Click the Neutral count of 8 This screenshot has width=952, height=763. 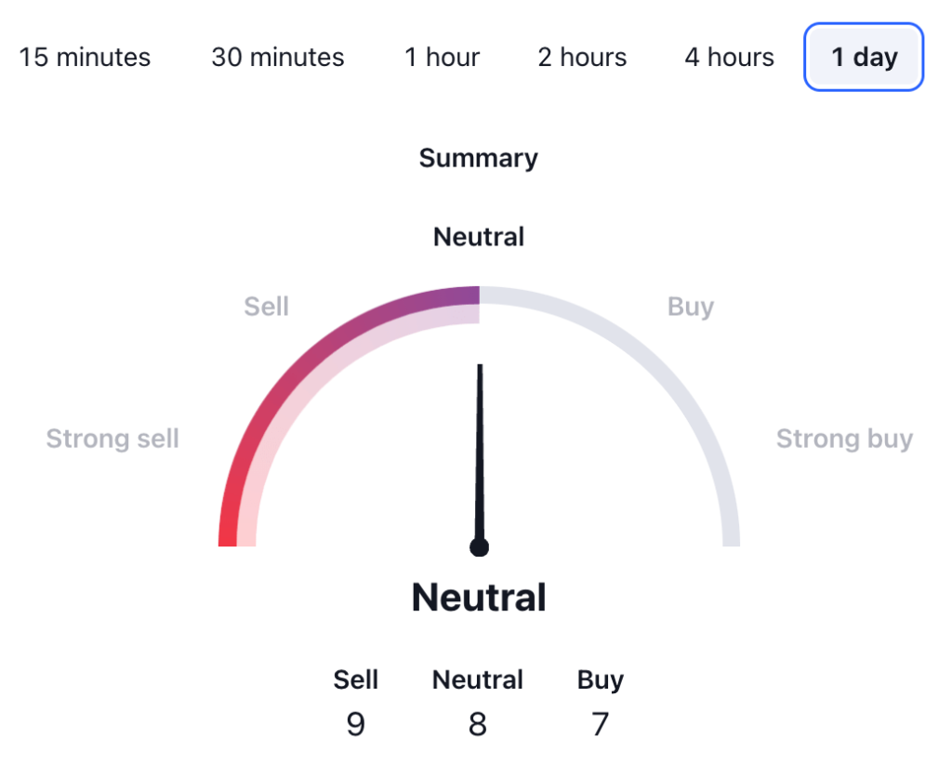click(x=478, y=724)
